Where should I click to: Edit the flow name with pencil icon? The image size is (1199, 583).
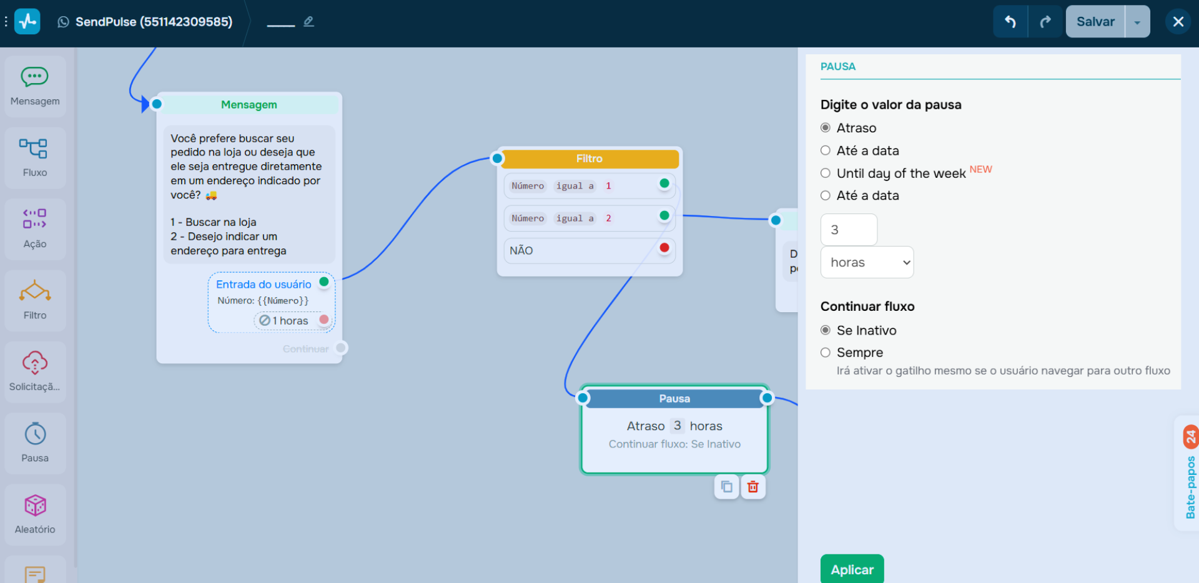click(x=308, y=22)
